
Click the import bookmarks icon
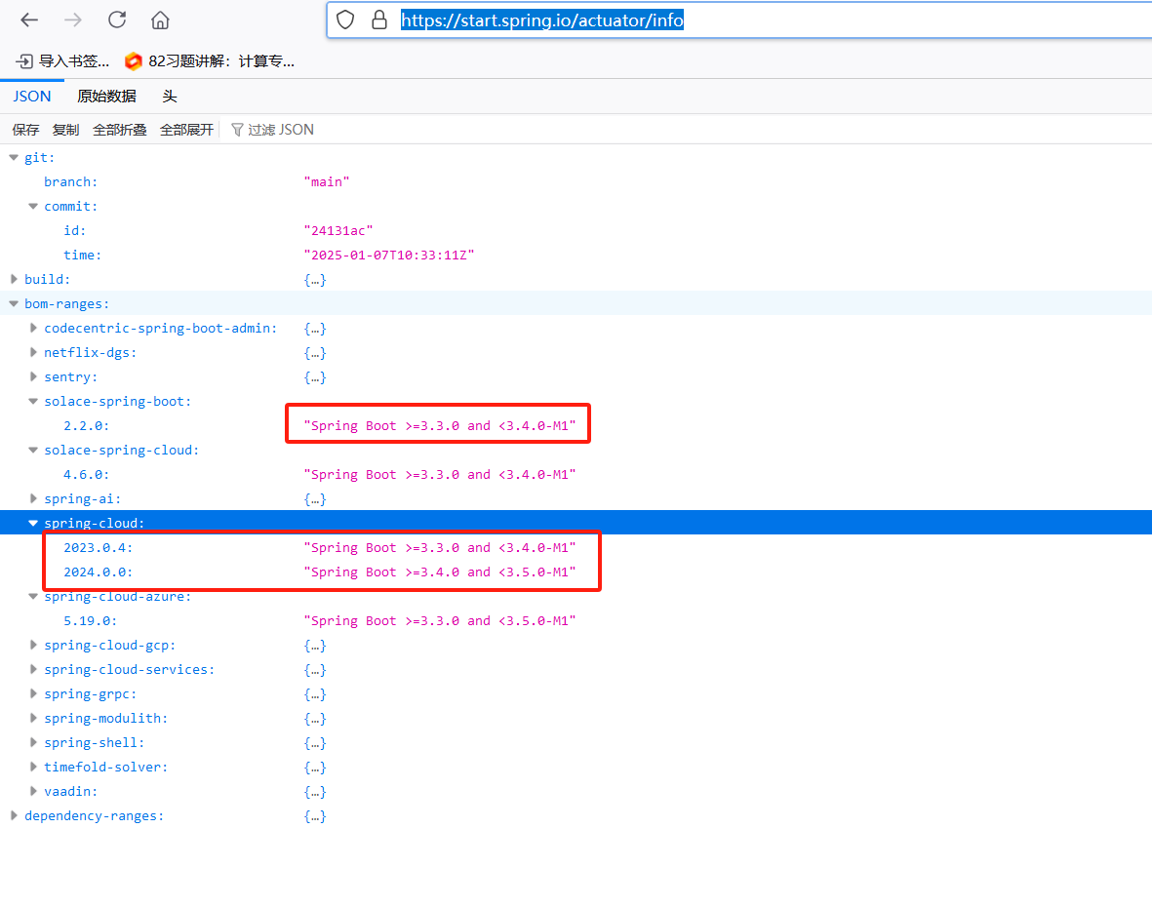pos(24,61)
